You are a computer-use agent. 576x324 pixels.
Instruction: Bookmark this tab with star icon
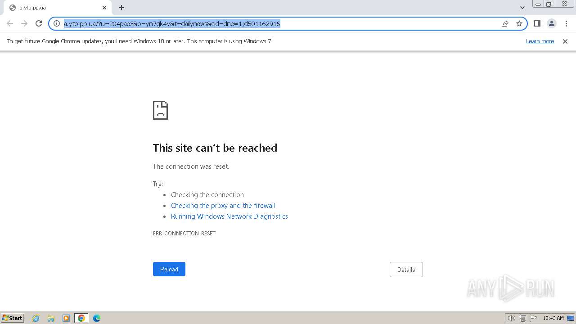[519, 23]
